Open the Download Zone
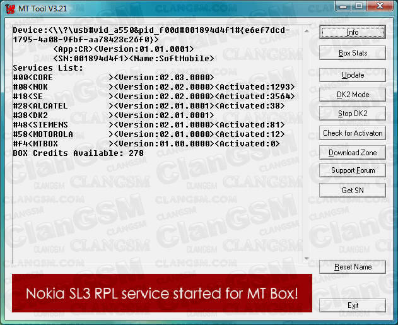Screen dimensions: 398x325 pos(353,153)
